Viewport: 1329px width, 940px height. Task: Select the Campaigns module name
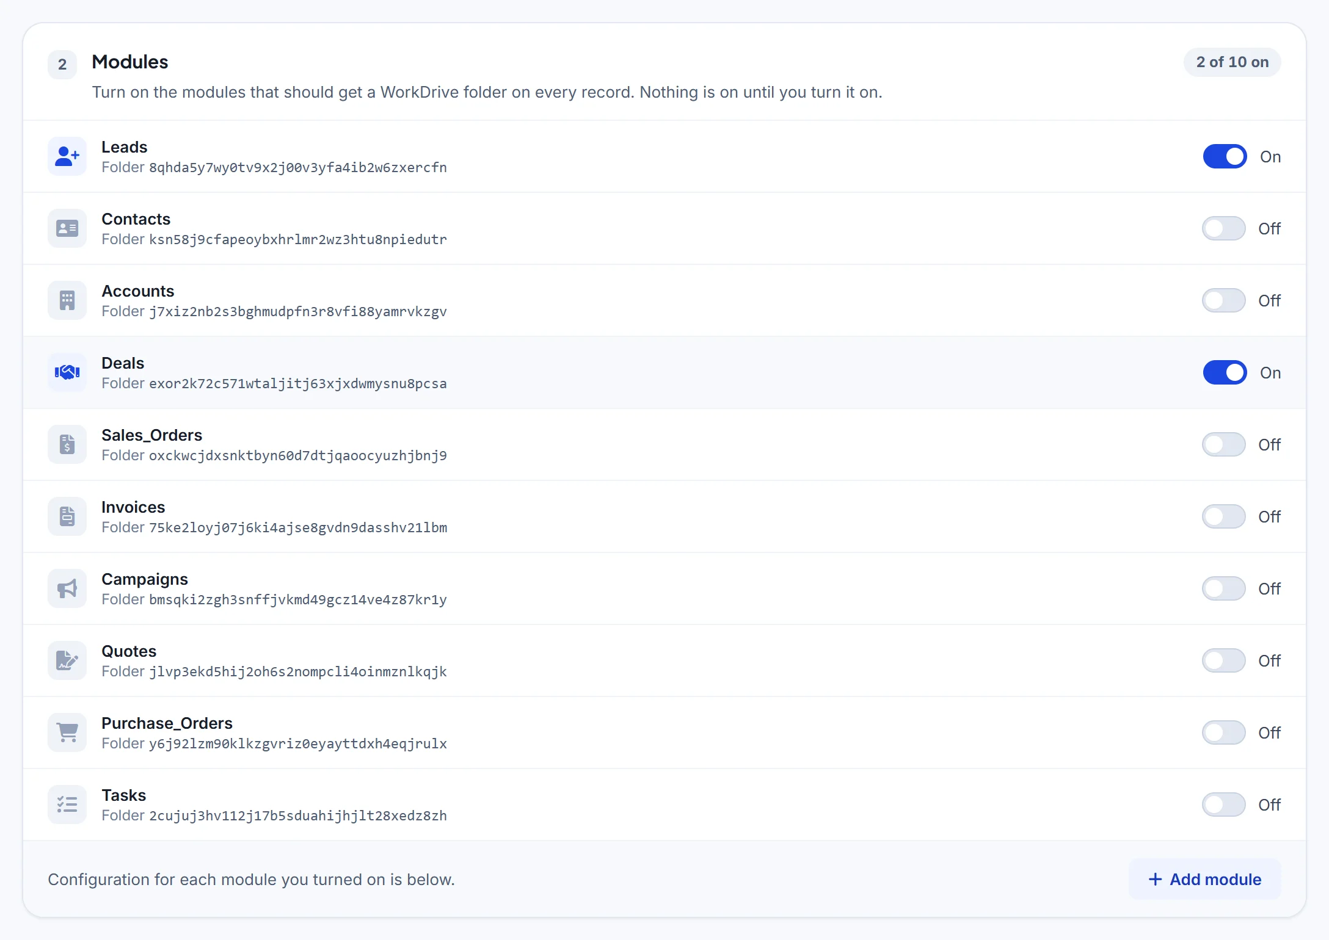pos(145,579)
